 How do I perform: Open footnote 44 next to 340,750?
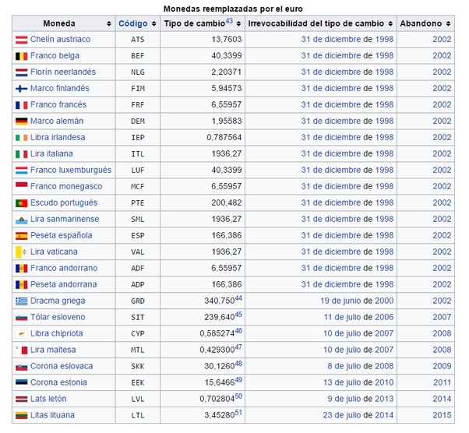coord(238,298)
